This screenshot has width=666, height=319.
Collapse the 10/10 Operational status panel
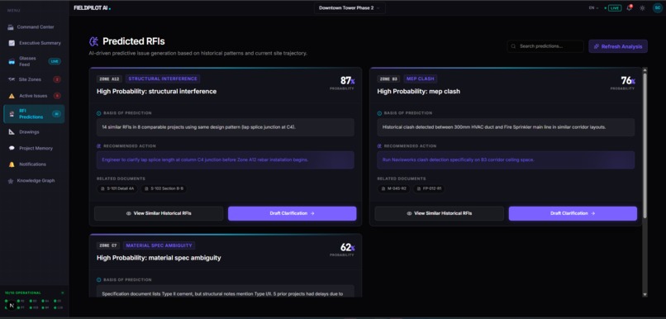[63, 293]
